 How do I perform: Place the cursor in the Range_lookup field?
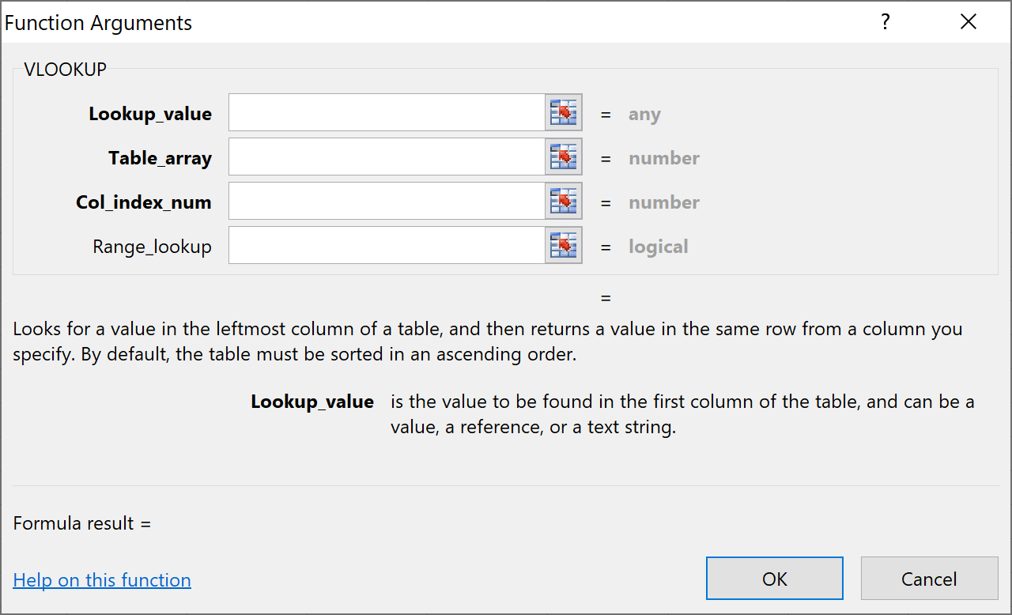tap(386, 246)
